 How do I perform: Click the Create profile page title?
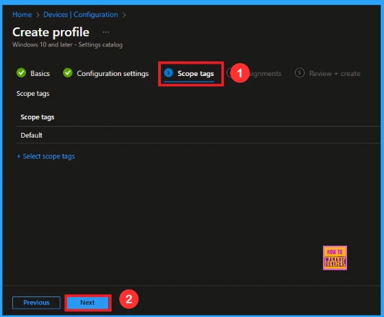pos(51,32)
